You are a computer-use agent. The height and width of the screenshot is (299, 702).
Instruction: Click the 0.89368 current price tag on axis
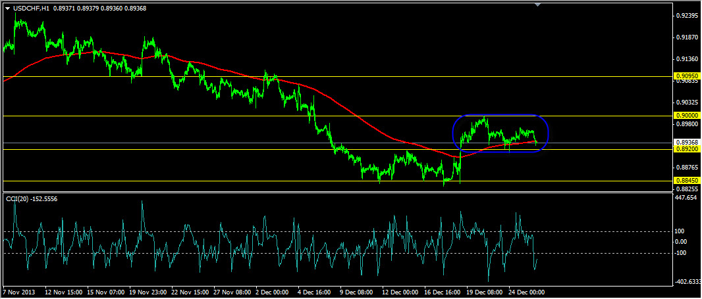click(x=686, y=143)
